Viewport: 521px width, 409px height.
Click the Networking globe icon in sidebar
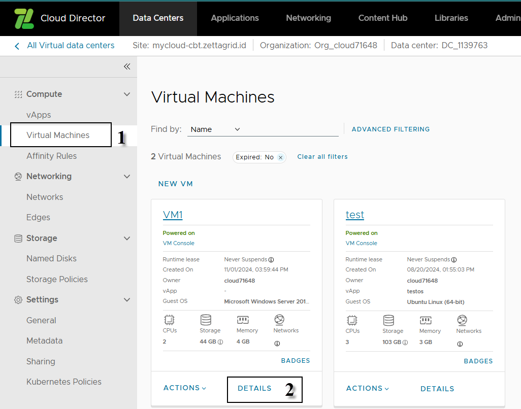click(18, 177)
